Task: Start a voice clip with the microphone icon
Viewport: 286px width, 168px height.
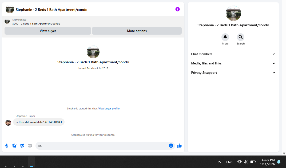Action: (x=7, y=146)
